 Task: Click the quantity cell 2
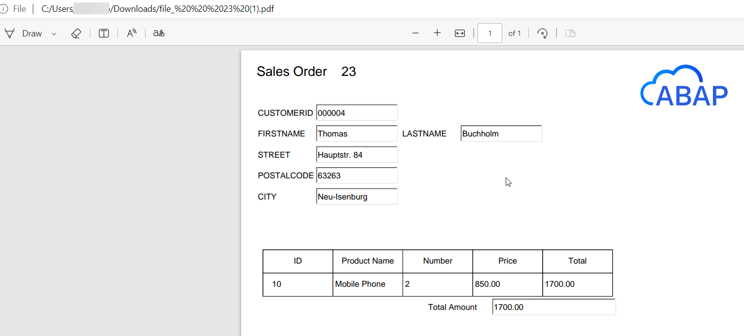coord(438,284)
